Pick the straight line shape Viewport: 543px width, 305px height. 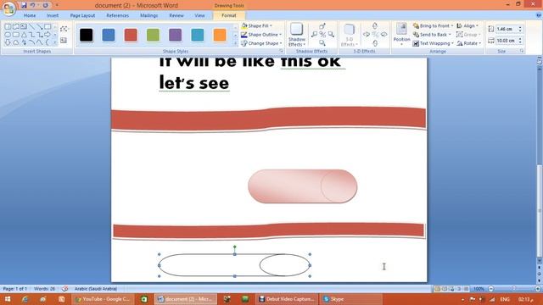pyautogui.click(x=32, y=26)
